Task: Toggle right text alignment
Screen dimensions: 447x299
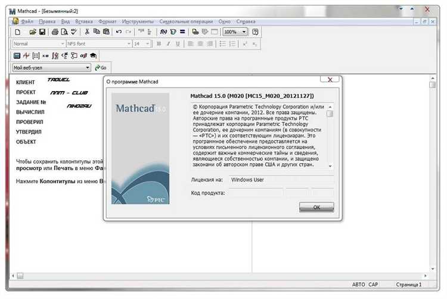Action: click(210, 43)
